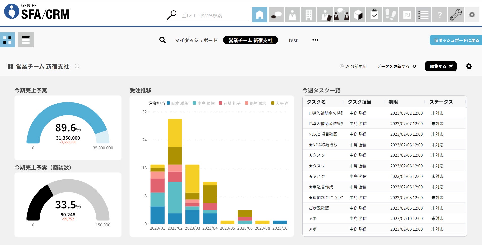The height and width of the screenshot is (245, 482).
Task: Open the dashboard settings gear next to 編集する
Action: click(469, 66)
